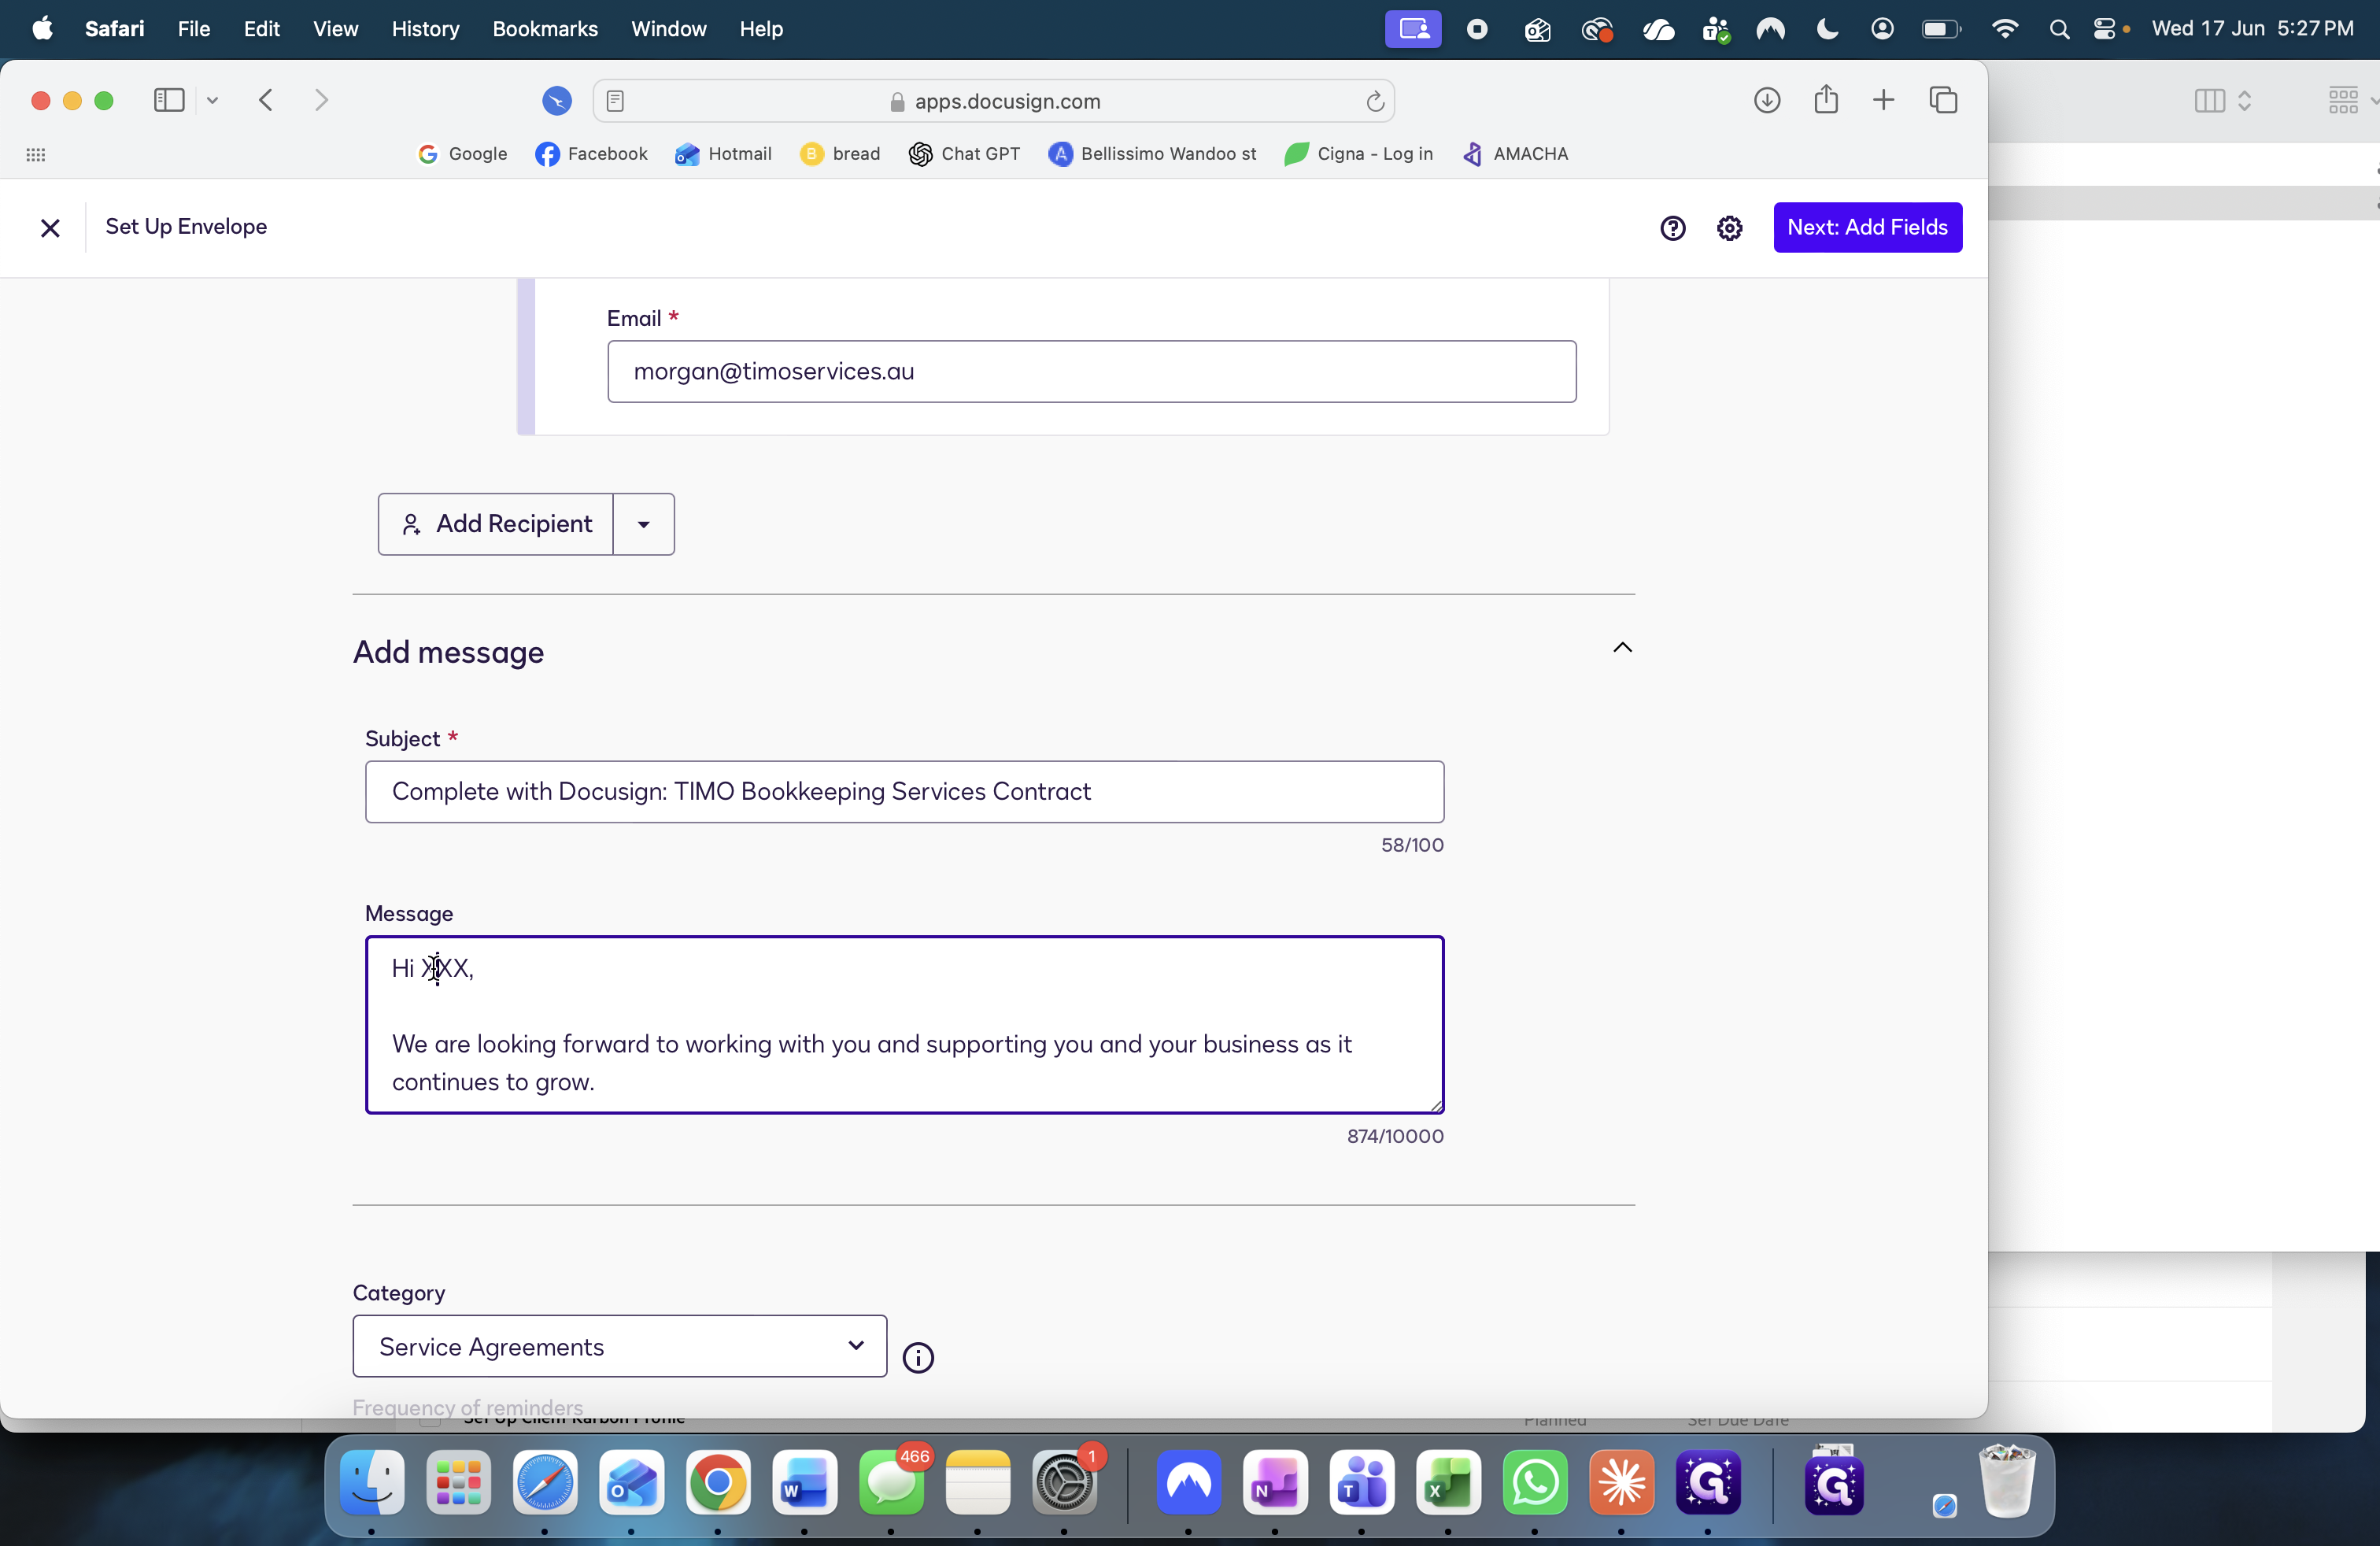Click the apps.docusign.com address bar
Viewport: 2380px width, 1546px height.
point(993,101)
